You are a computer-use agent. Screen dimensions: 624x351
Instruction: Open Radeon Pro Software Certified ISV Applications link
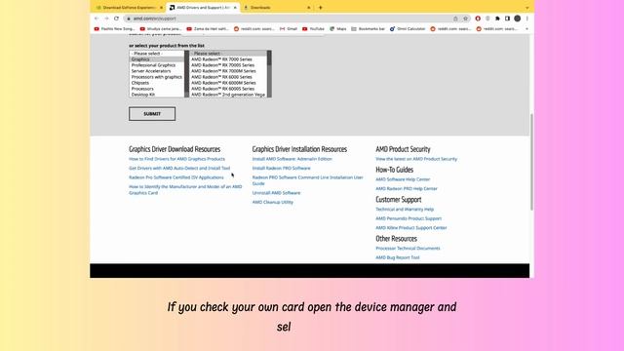point(176,177)
